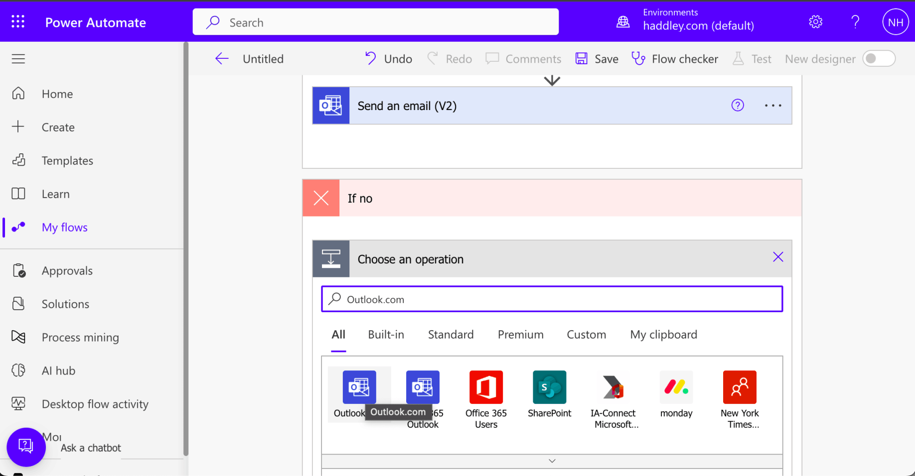Select the New York Times connector
The image size is (915, 476).
click(x=740, y=387)
